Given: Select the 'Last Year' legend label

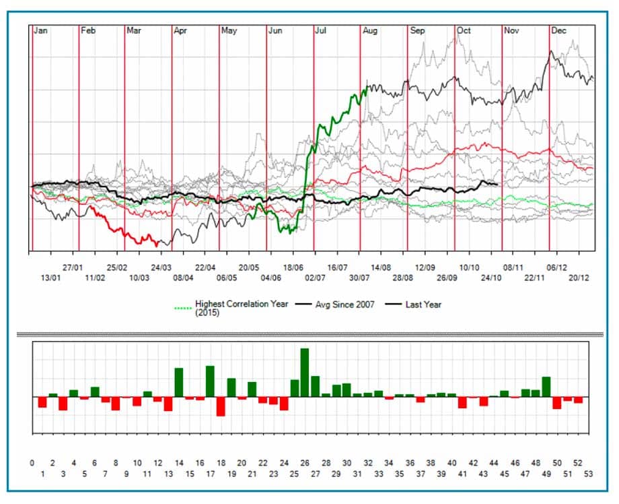Looking at the screenshot, I should coord(423,305).
